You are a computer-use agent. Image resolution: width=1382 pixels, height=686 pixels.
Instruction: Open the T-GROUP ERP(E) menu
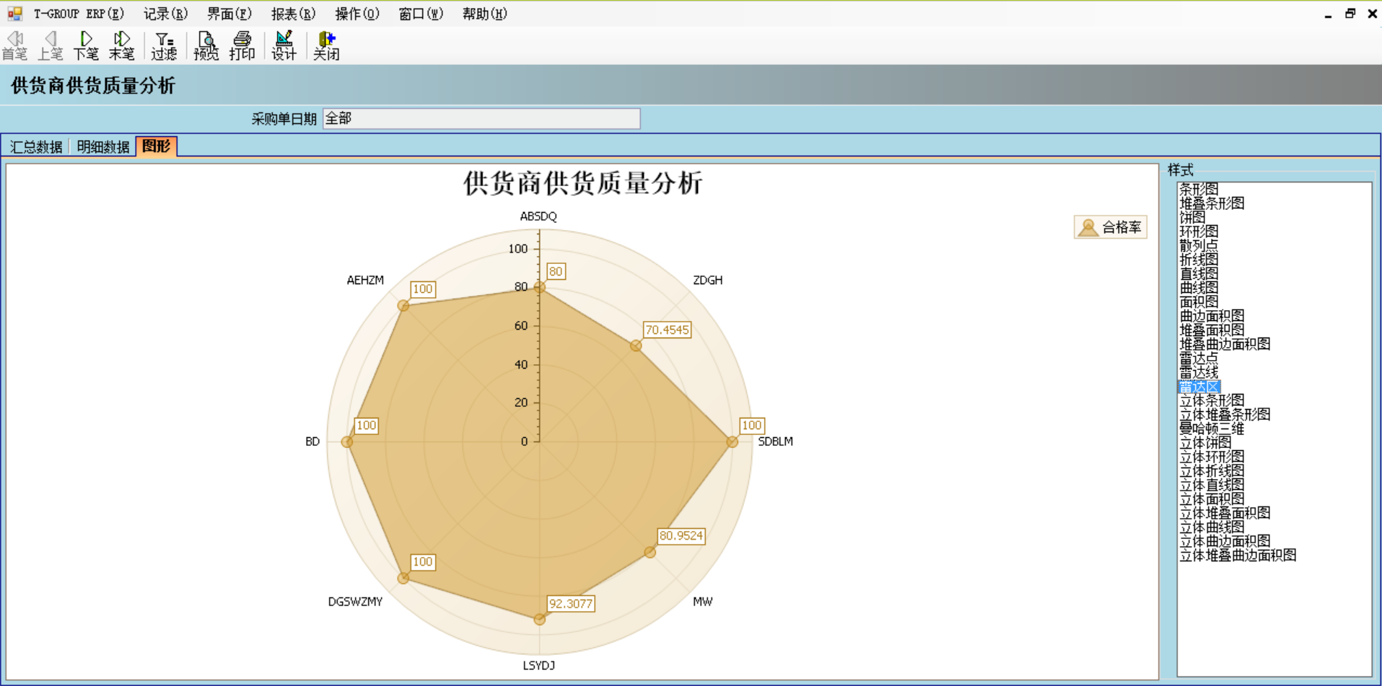point(79,14)
